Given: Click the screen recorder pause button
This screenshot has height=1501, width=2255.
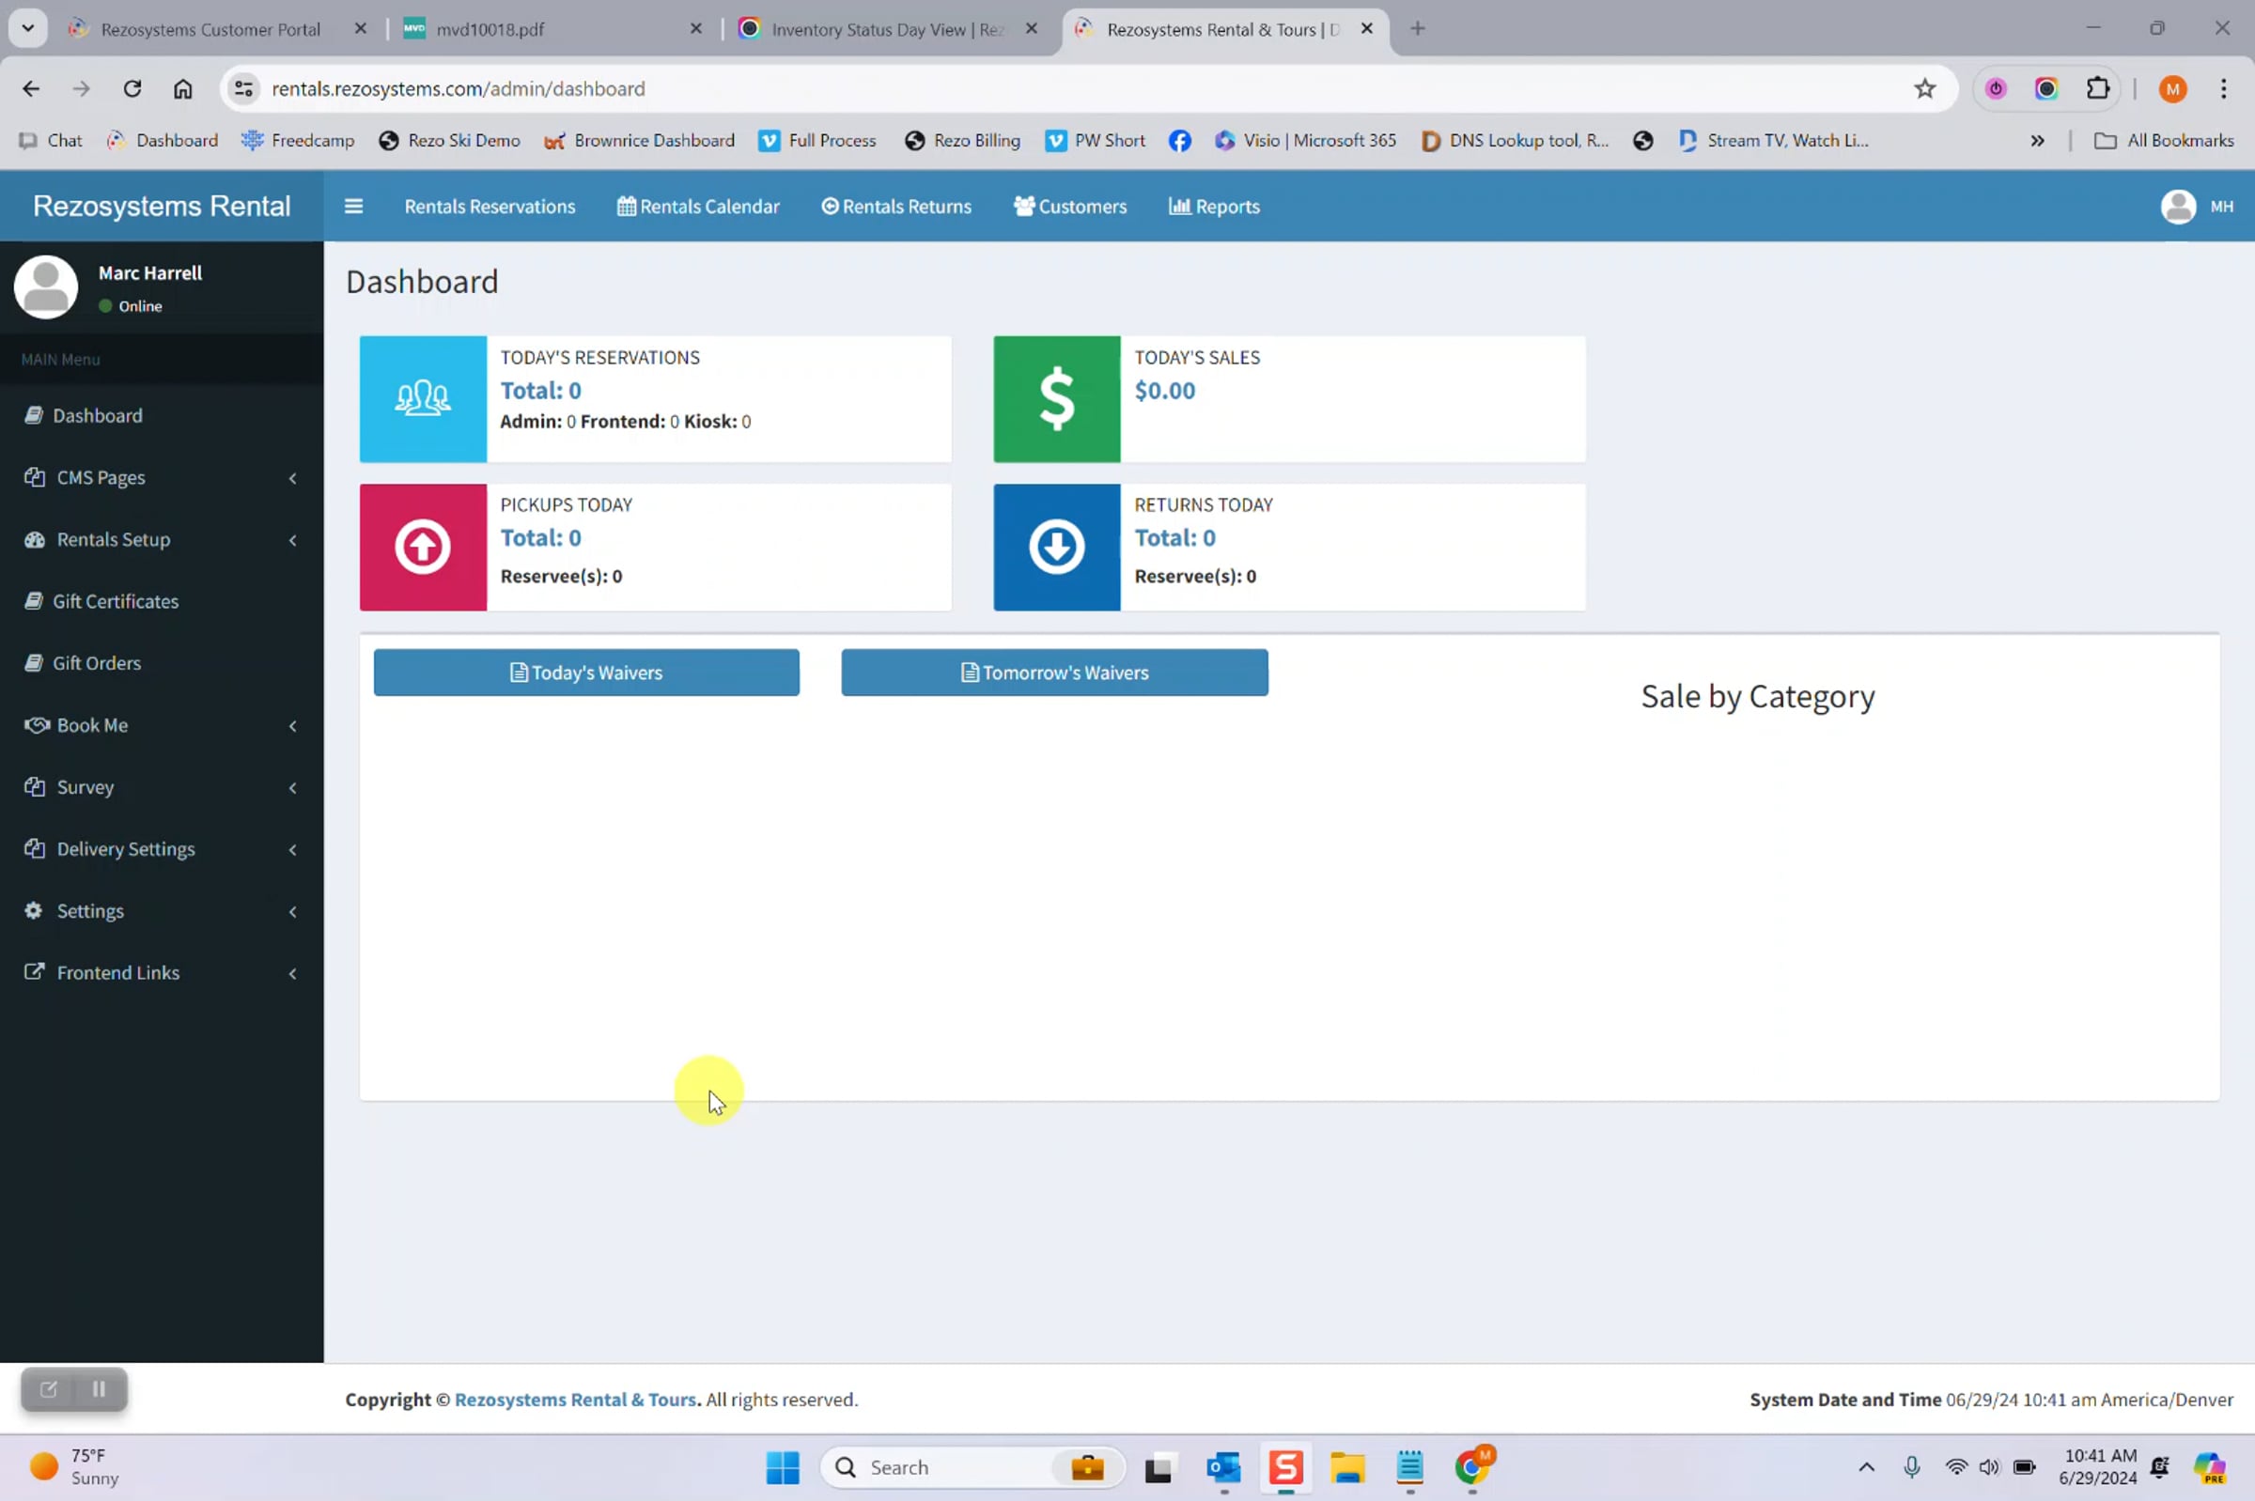Looking at the screenshot, I should 99,1388.
